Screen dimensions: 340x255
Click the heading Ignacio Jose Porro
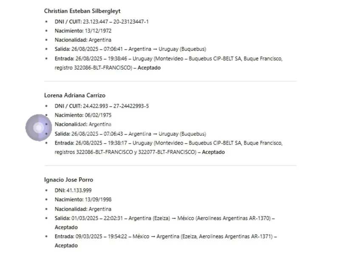click(x=68, y=180)
